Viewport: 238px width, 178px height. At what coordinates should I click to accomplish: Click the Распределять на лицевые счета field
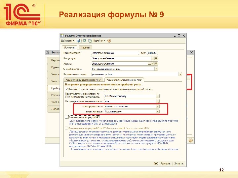pyautogui.click(x=130, y=101)
